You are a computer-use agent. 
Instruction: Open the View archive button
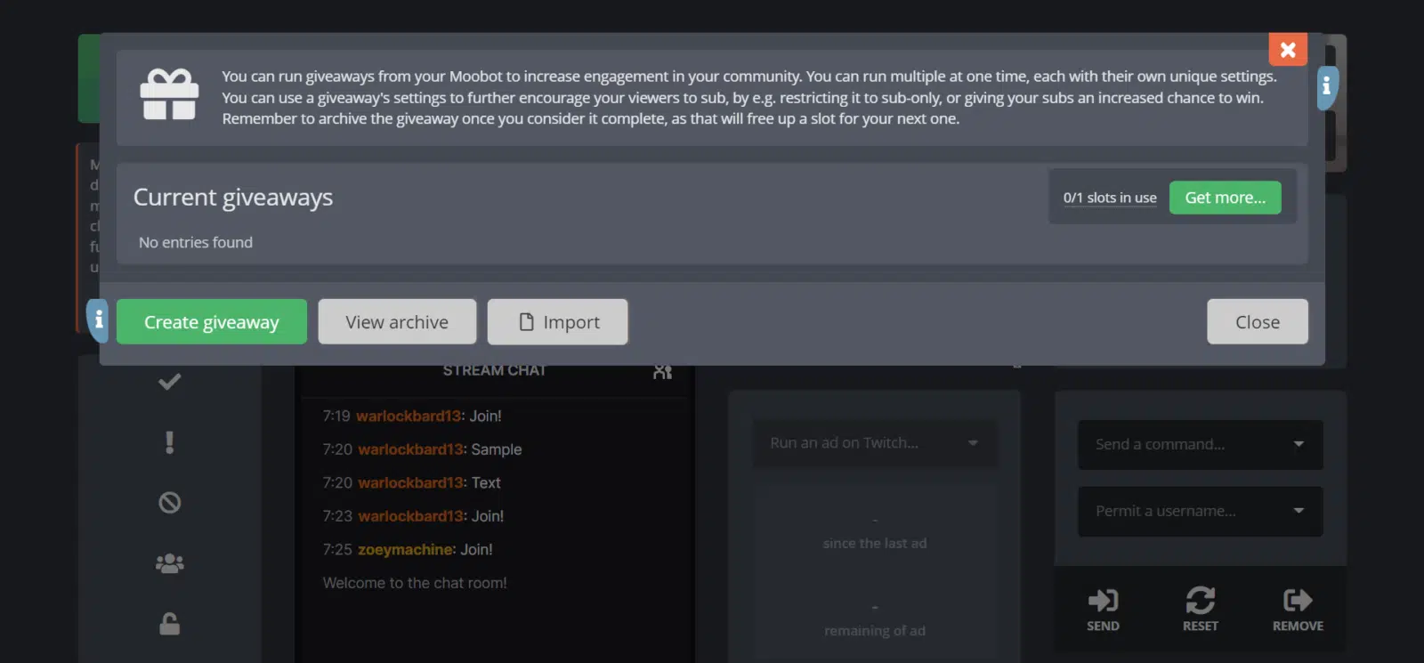pos(397,322)
